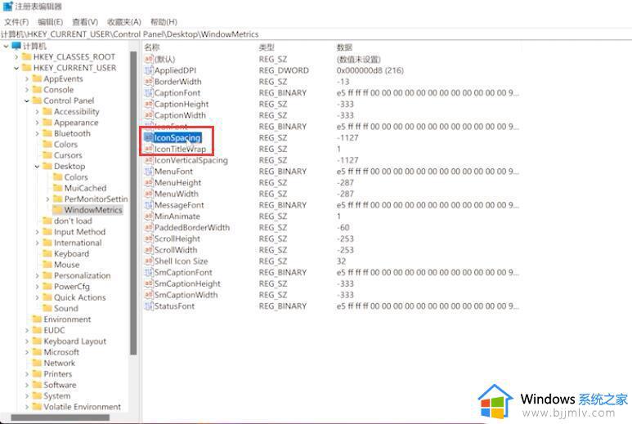Click the Environment folder icon
The width and height of the screenshot is (632, 424).
37,319
